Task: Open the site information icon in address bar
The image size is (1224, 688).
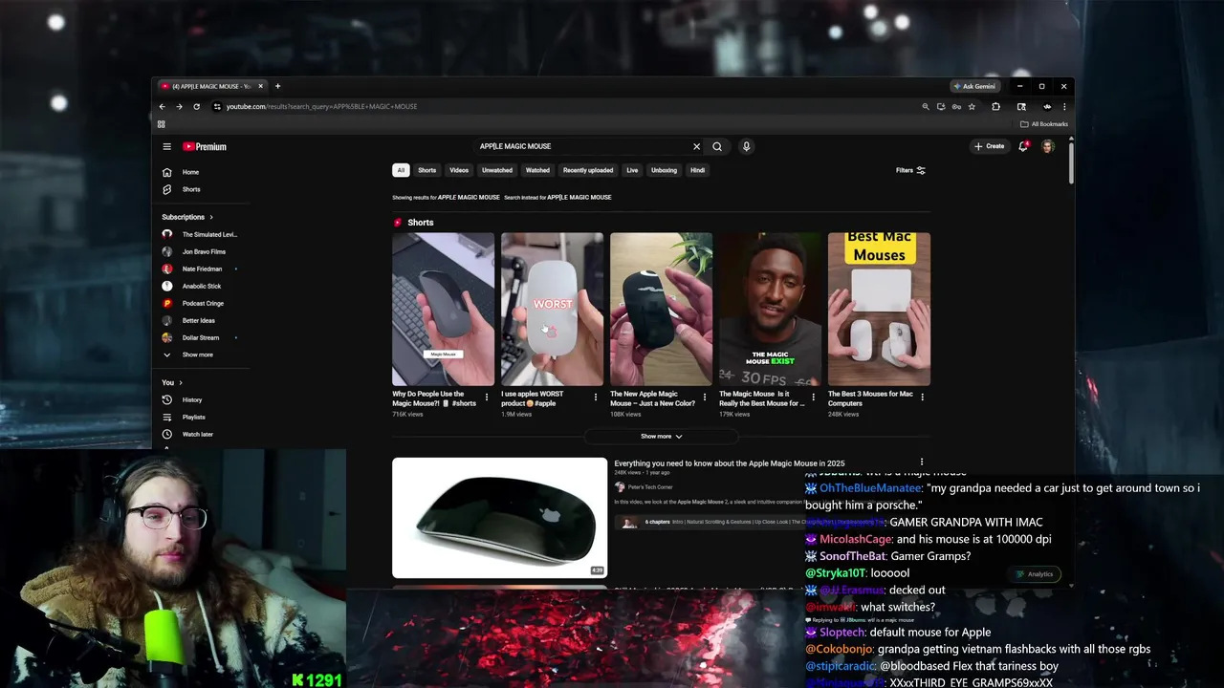Action: coord(217,106)
